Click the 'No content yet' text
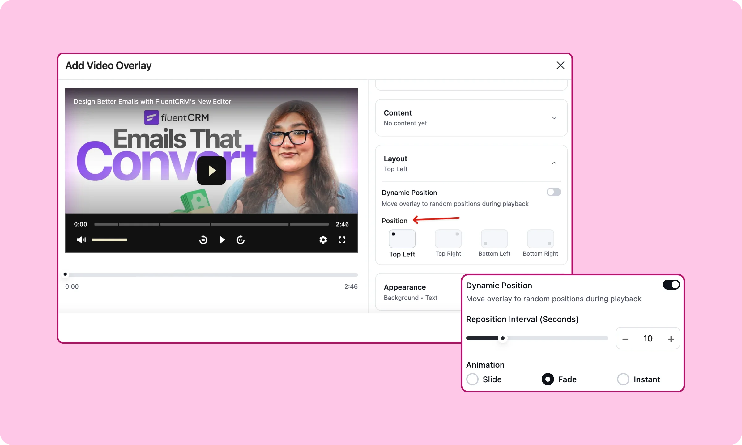 click(x=405, y=123)
